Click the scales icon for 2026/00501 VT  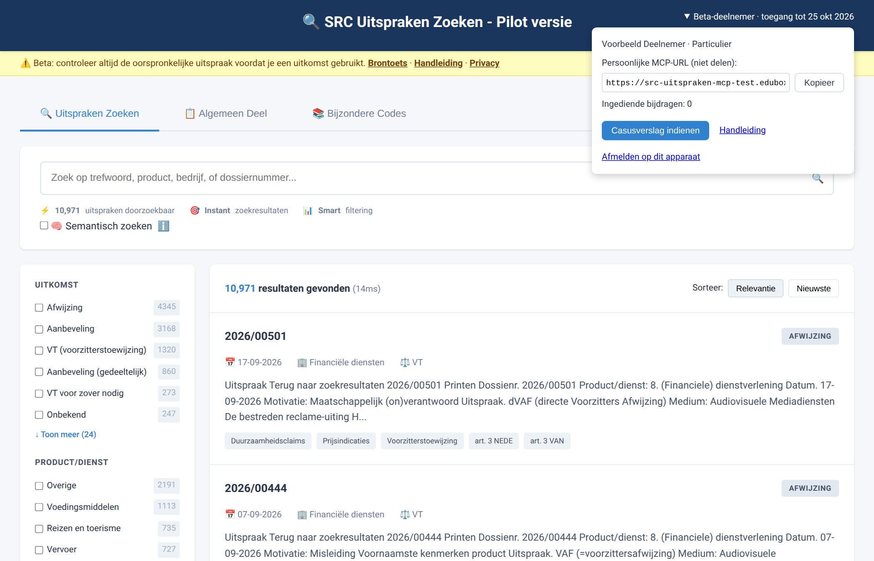click(405, 362)
